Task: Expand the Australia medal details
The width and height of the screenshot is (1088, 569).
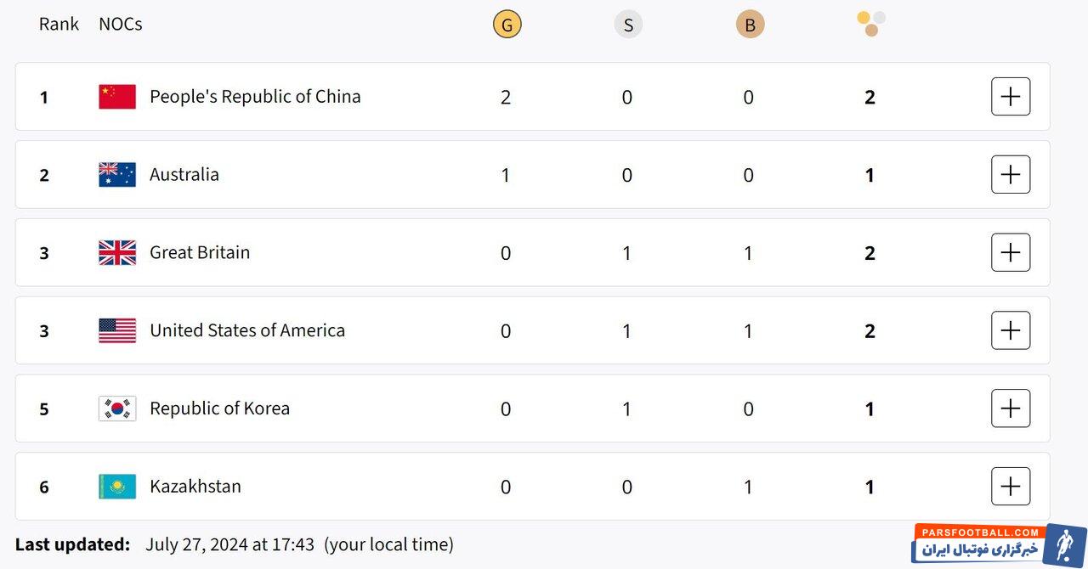Action: tap(1011, 175)
